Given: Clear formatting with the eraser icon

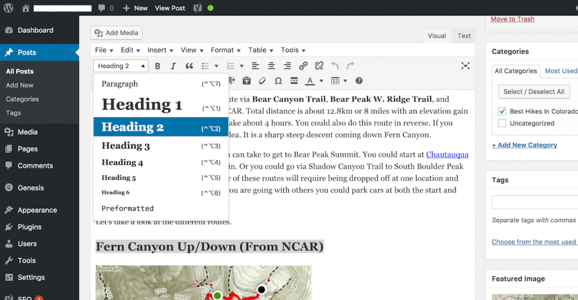Looking at the screenshot, I should (262, 81).
